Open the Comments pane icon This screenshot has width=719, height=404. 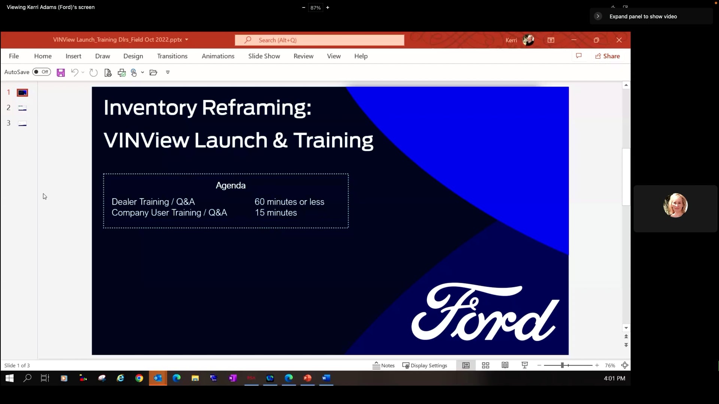579,56
